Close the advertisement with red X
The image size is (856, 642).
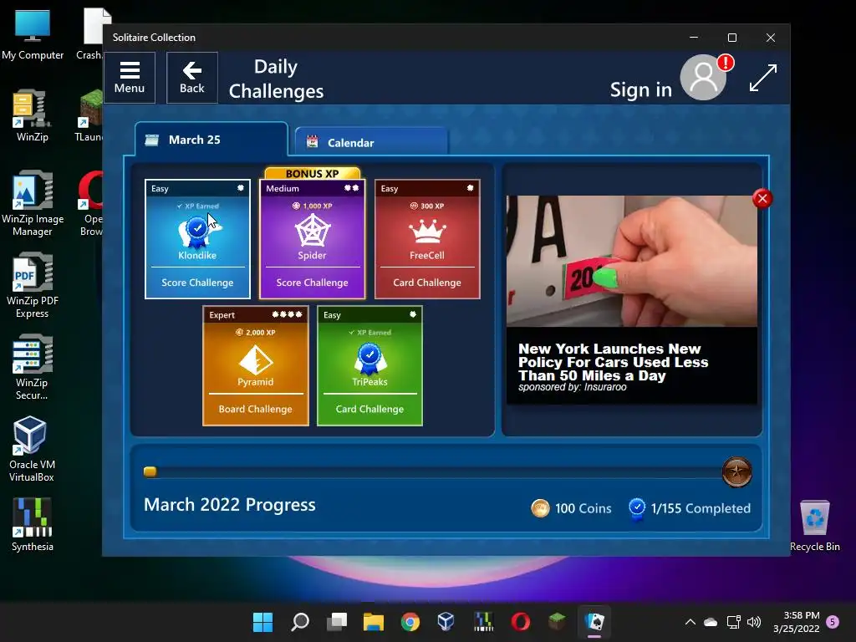762,198
